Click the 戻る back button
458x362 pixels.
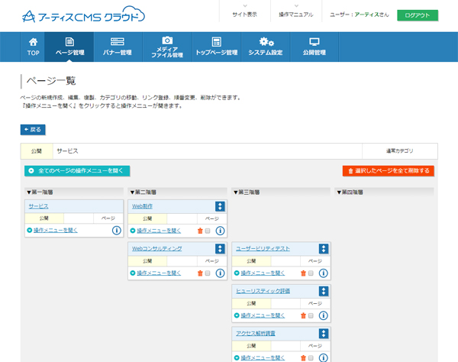coord(33,129)
